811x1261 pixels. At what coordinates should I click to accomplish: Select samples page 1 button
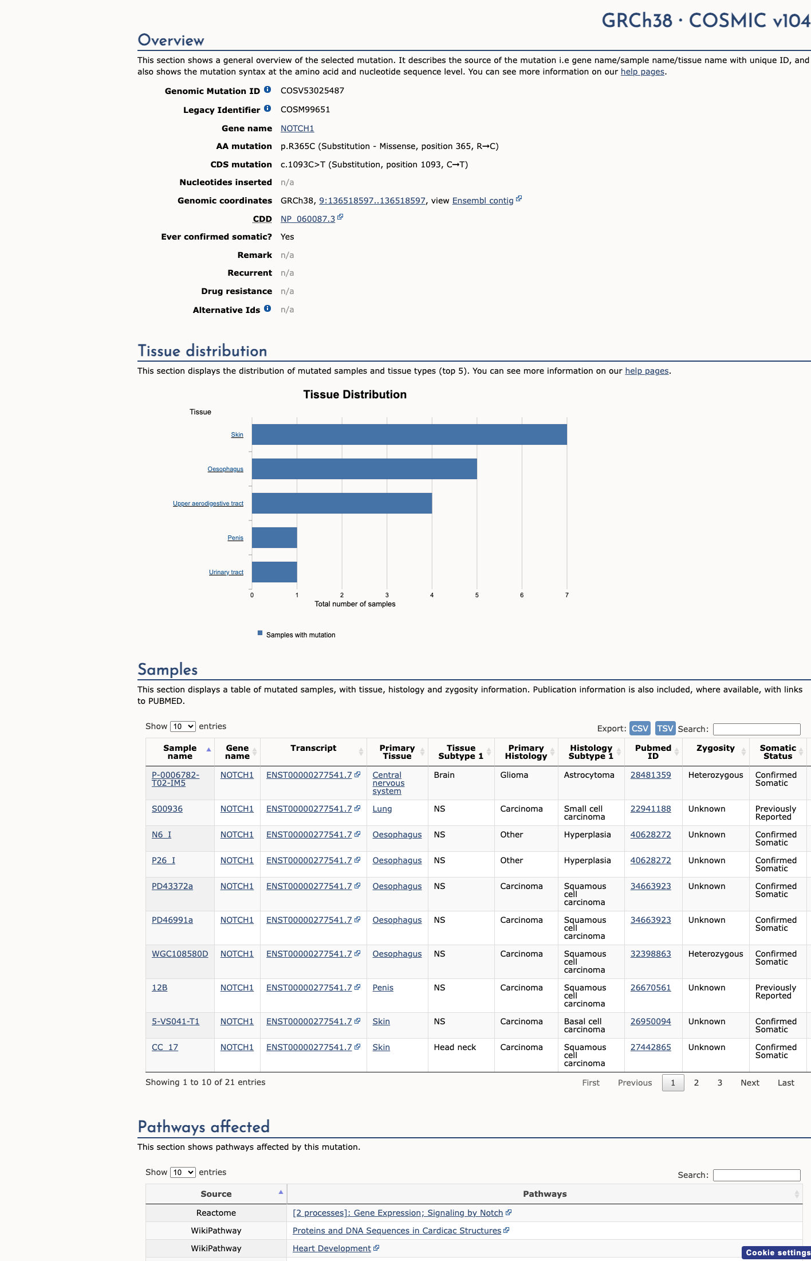pos(673,1083)
